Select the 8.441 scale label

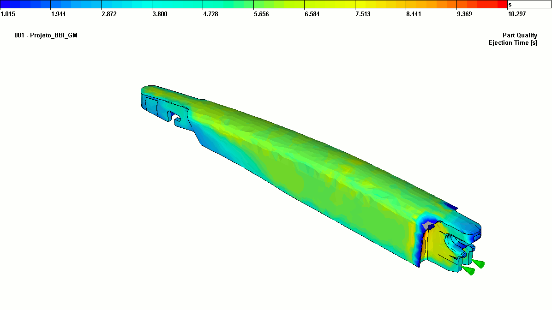tap(414, 14)
